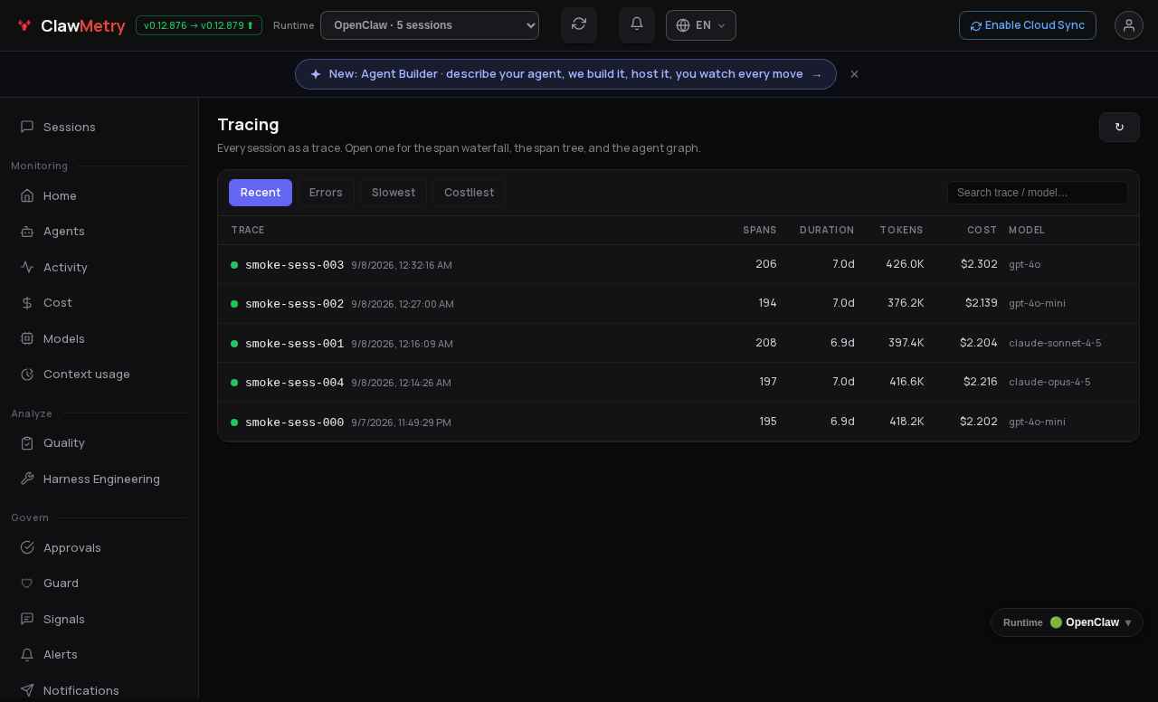Focus the Search trace / model field
Image resolution: width=1158 pixels, height=702 pixels.
click(1038, 193)
